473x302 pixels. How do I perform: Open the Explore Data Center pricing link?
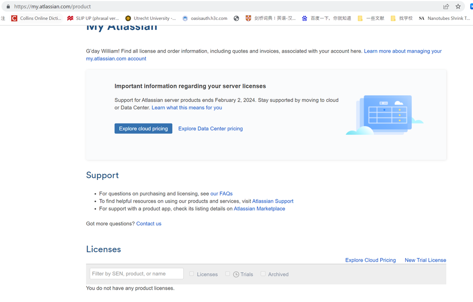211,129
